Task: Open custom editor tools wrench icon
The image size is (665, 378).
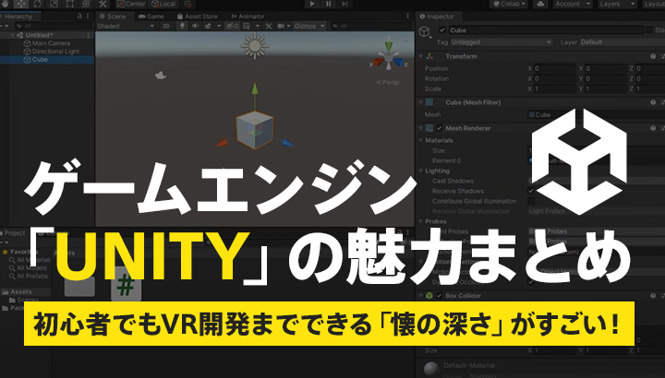Action: tap(103, 4)
